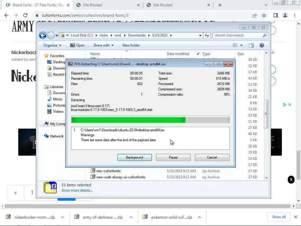Close the Chrome downloads bar
The width and height of the screenshot is (301, 226).
click(296, 217)
